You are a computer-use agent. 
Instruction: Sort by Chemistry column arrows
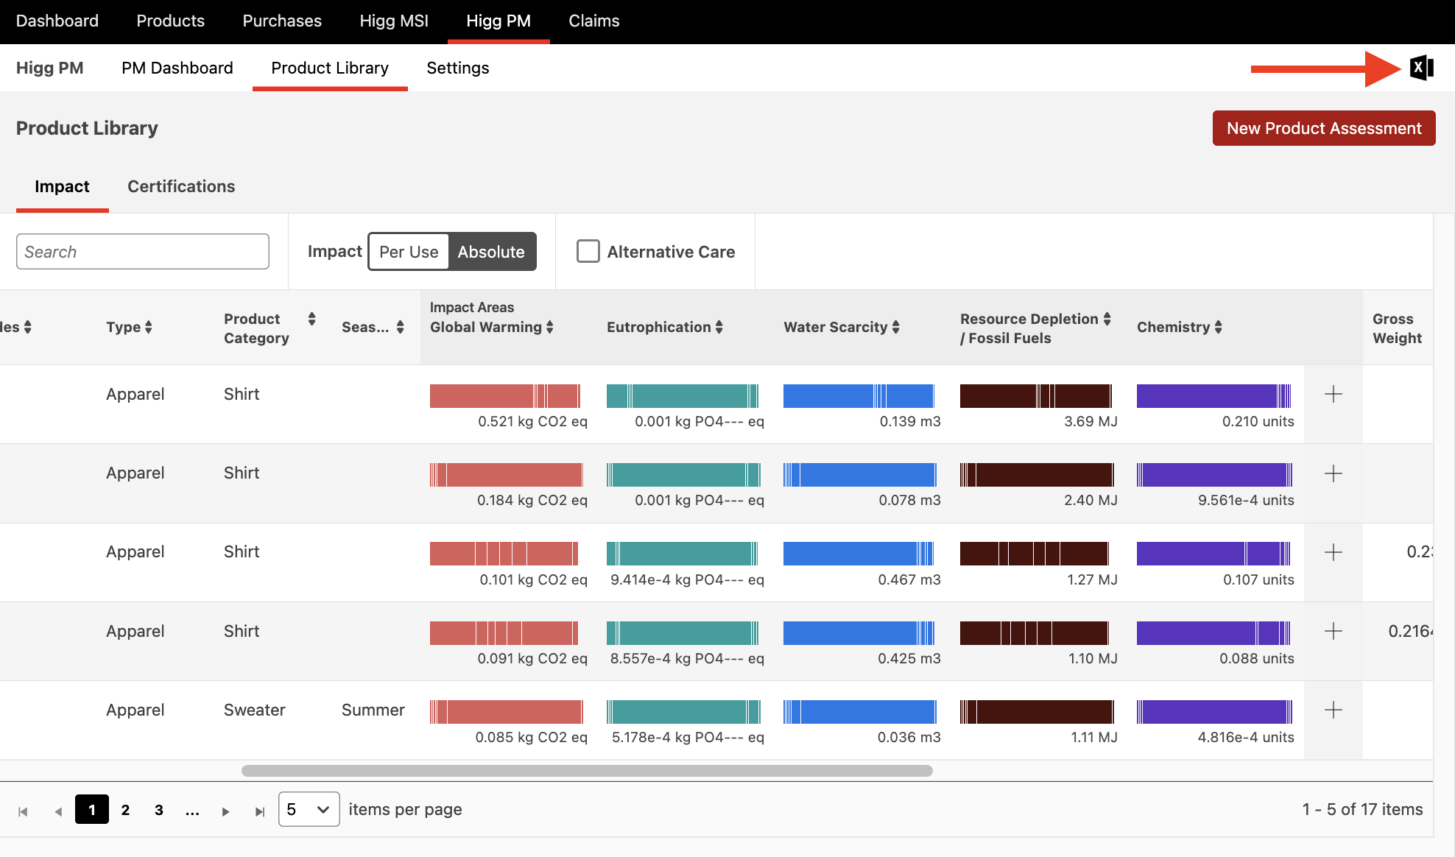[1219, 327]
